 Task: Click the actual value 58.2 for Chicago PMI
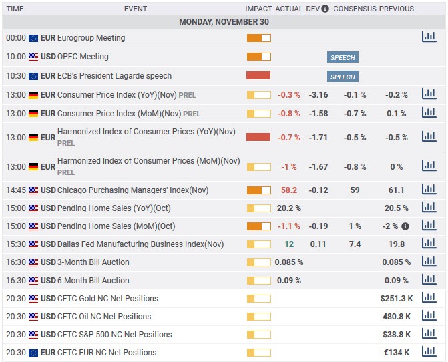(x=289, y=190)
